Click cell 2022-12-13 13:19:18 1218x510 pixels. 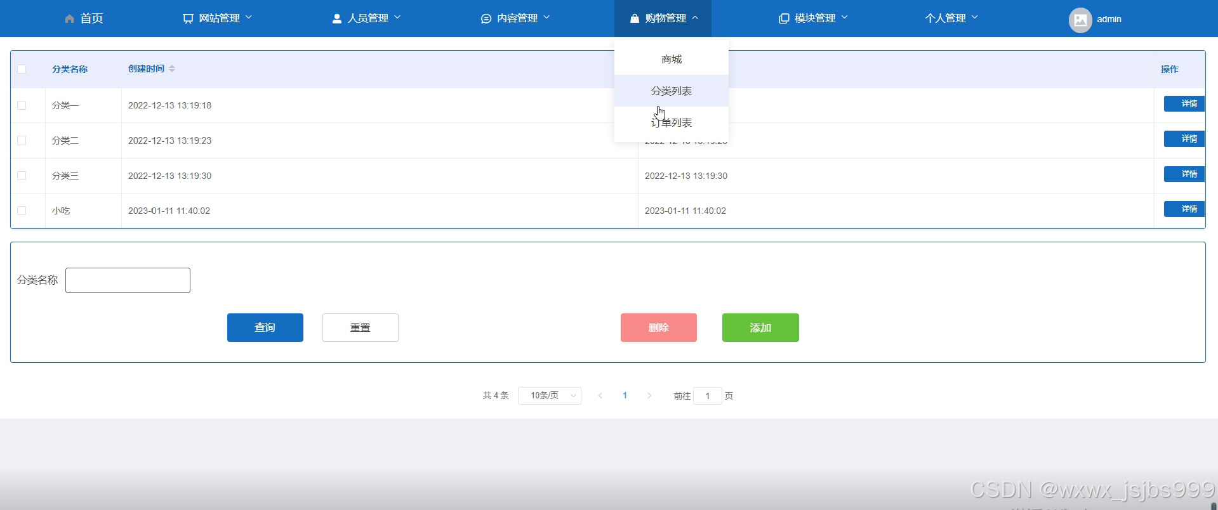(169, 105)
